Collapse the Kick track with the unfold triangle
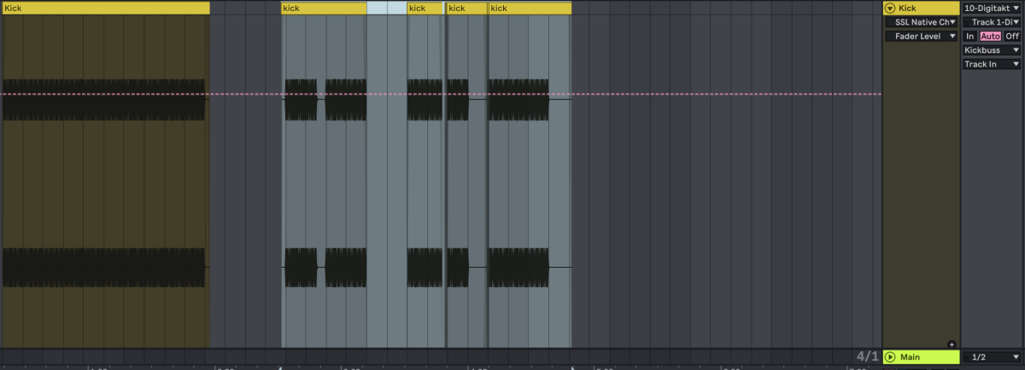Viewport: 1025px width, 370px height. (890, 8)
